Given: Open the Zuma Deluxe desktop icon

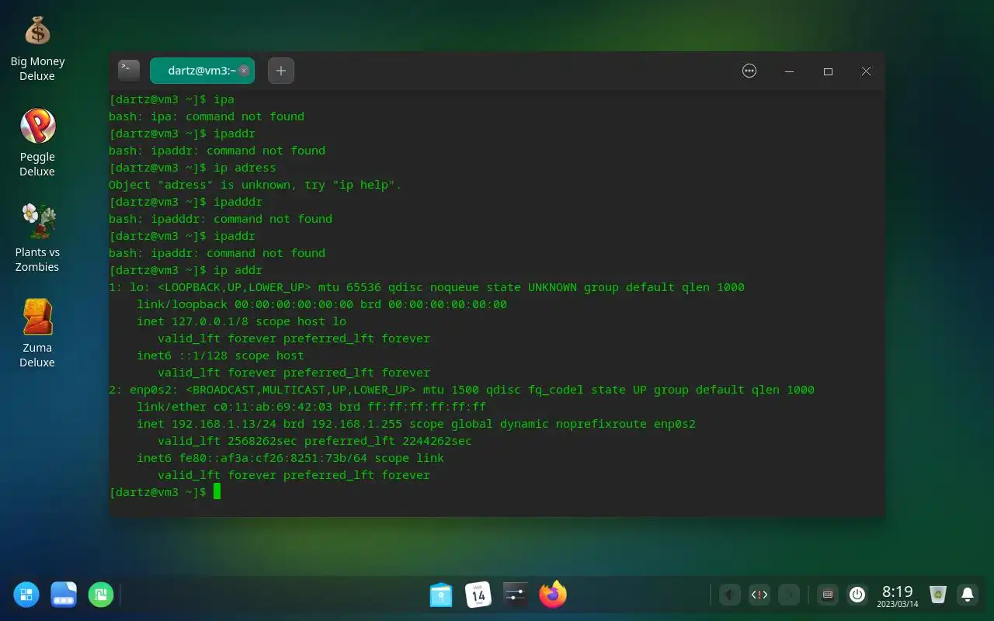Looking at the screenshot, I should click(37, 333).
